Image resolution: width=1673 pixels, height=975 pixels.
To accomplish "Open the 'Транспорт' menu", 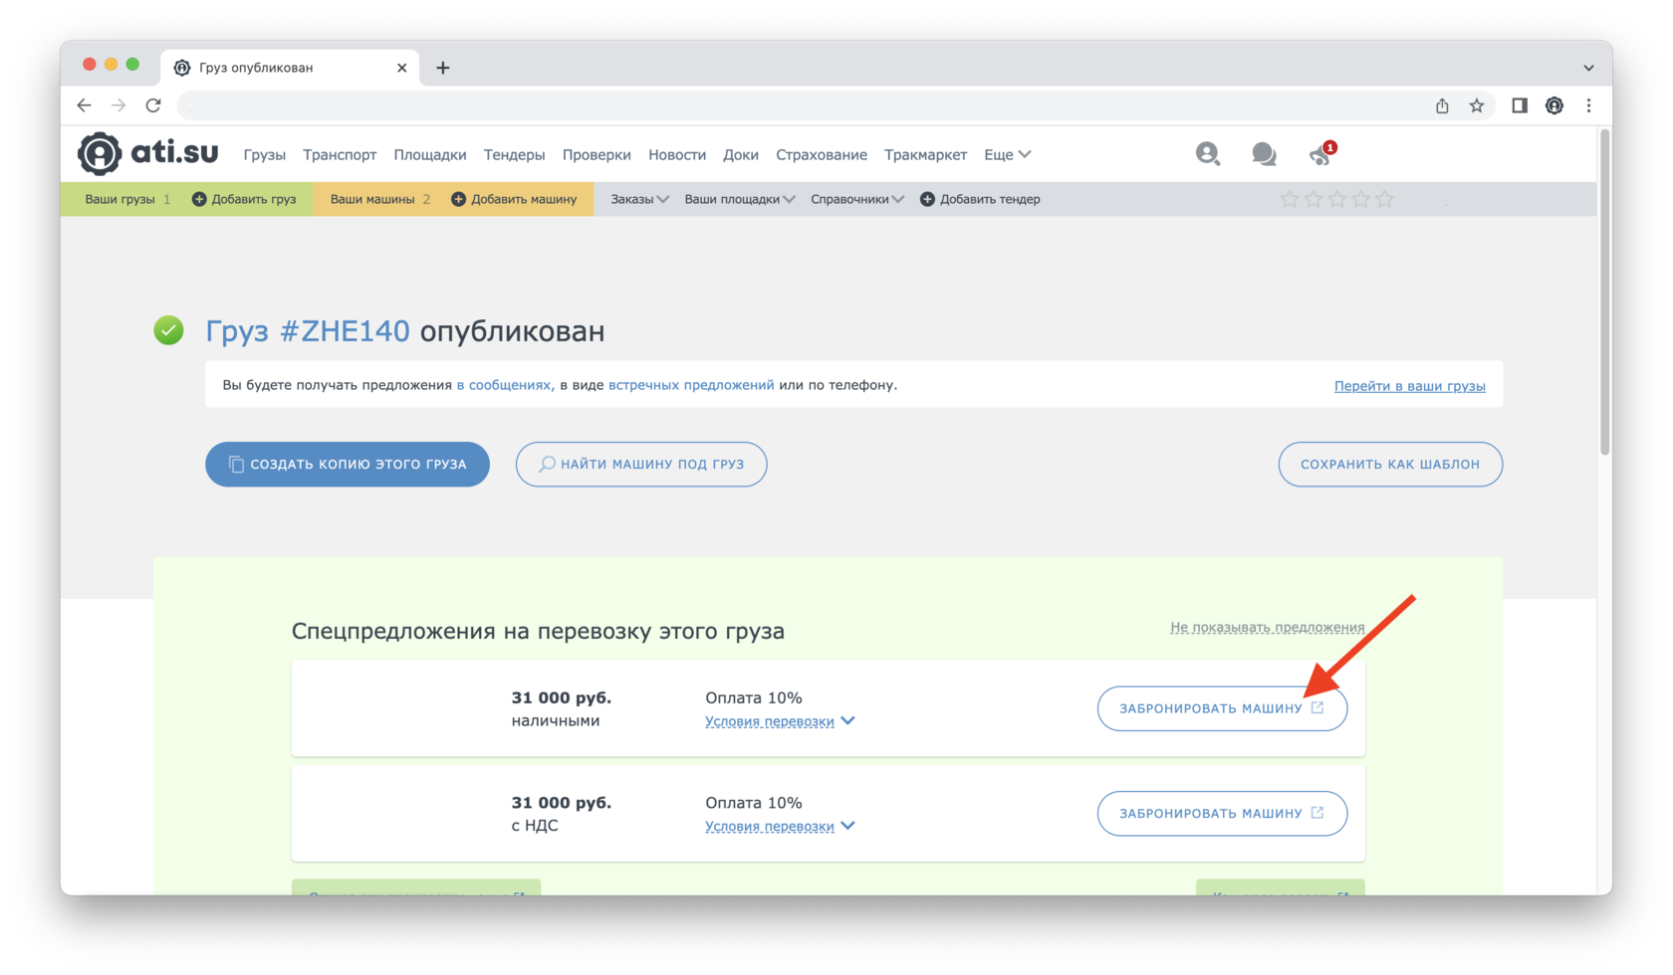I will click(x=340, y=154).
